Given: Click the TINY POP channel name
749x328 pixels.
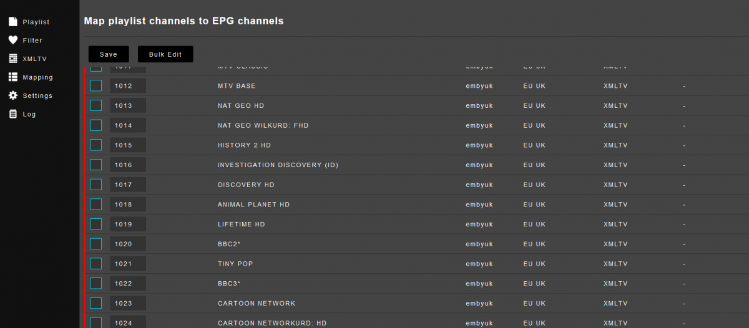Looking at the screenshot, I should [235, 264].
